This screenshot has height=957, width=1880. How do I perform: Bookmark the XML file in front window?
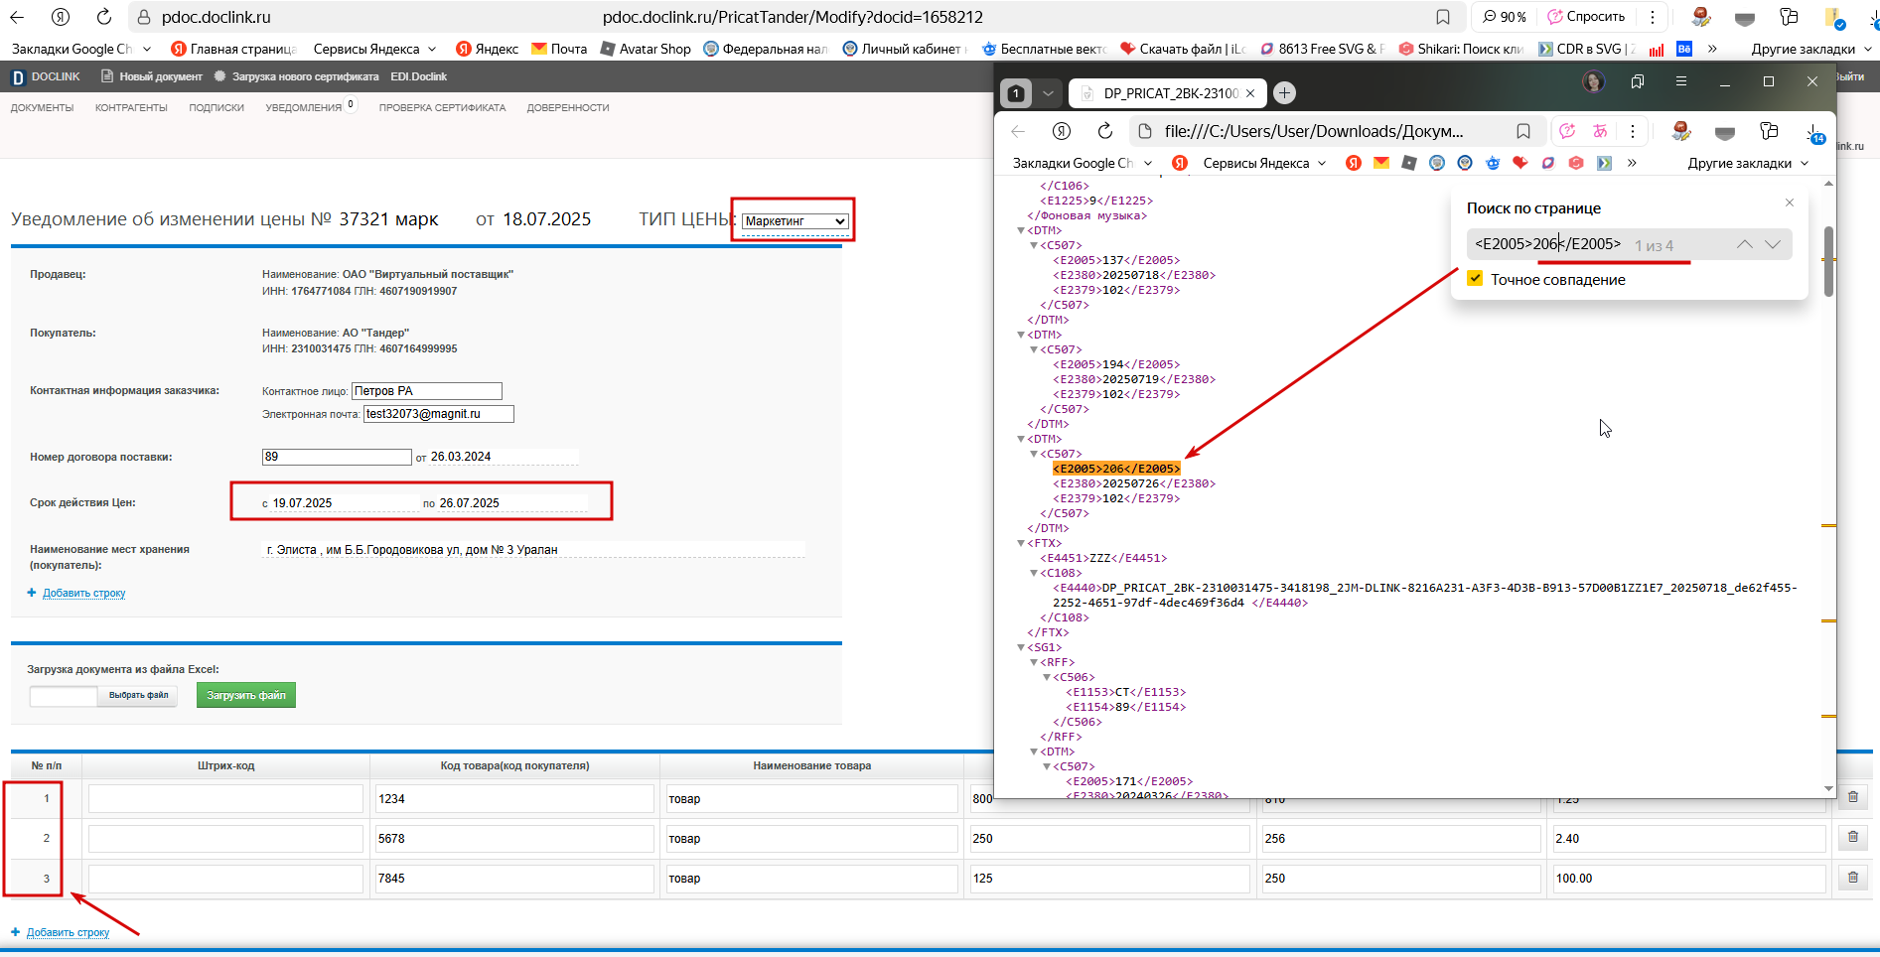[x=1523, y=131]
